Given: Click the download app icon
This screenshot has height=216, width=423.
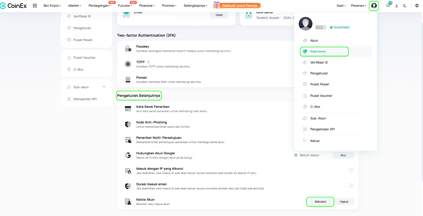Looking at the screenshot, I should (397, 6).
